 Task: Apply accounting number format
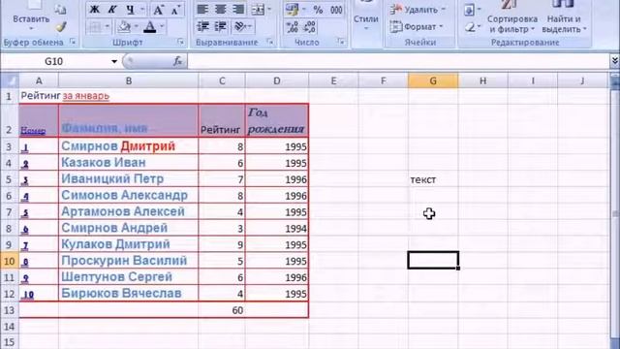click(x=292, y=10)
